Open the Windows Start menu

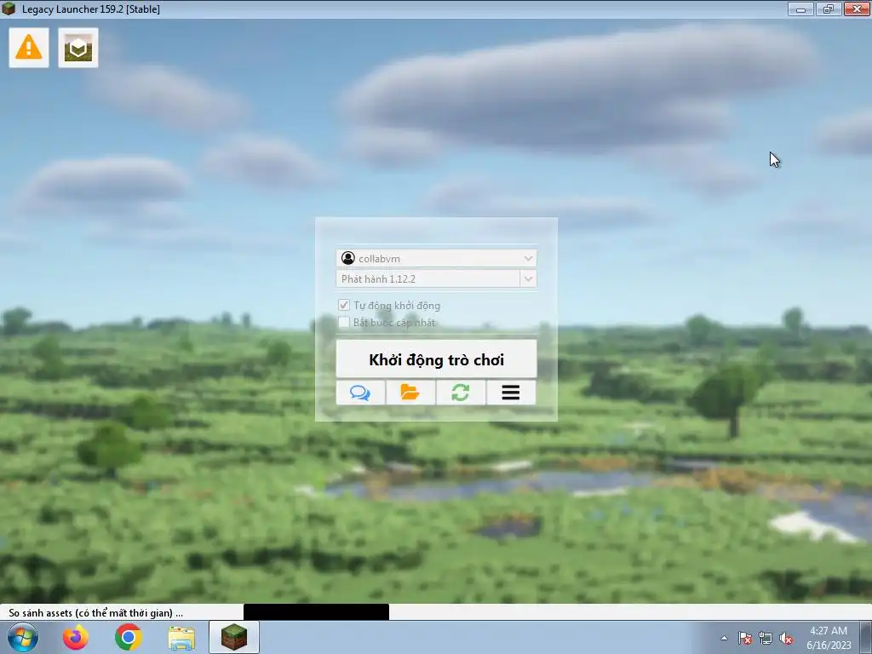[23, 637]
